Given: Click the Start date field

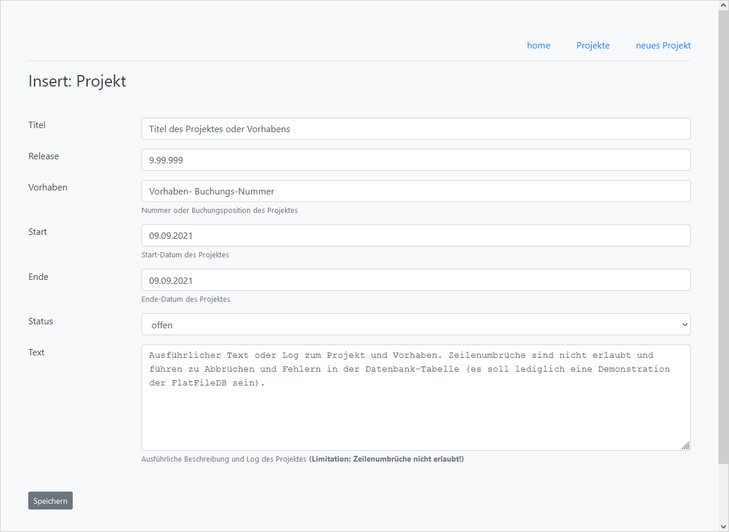Looking at the screenshot, I should pyautogui.click(x=416, y=235).
